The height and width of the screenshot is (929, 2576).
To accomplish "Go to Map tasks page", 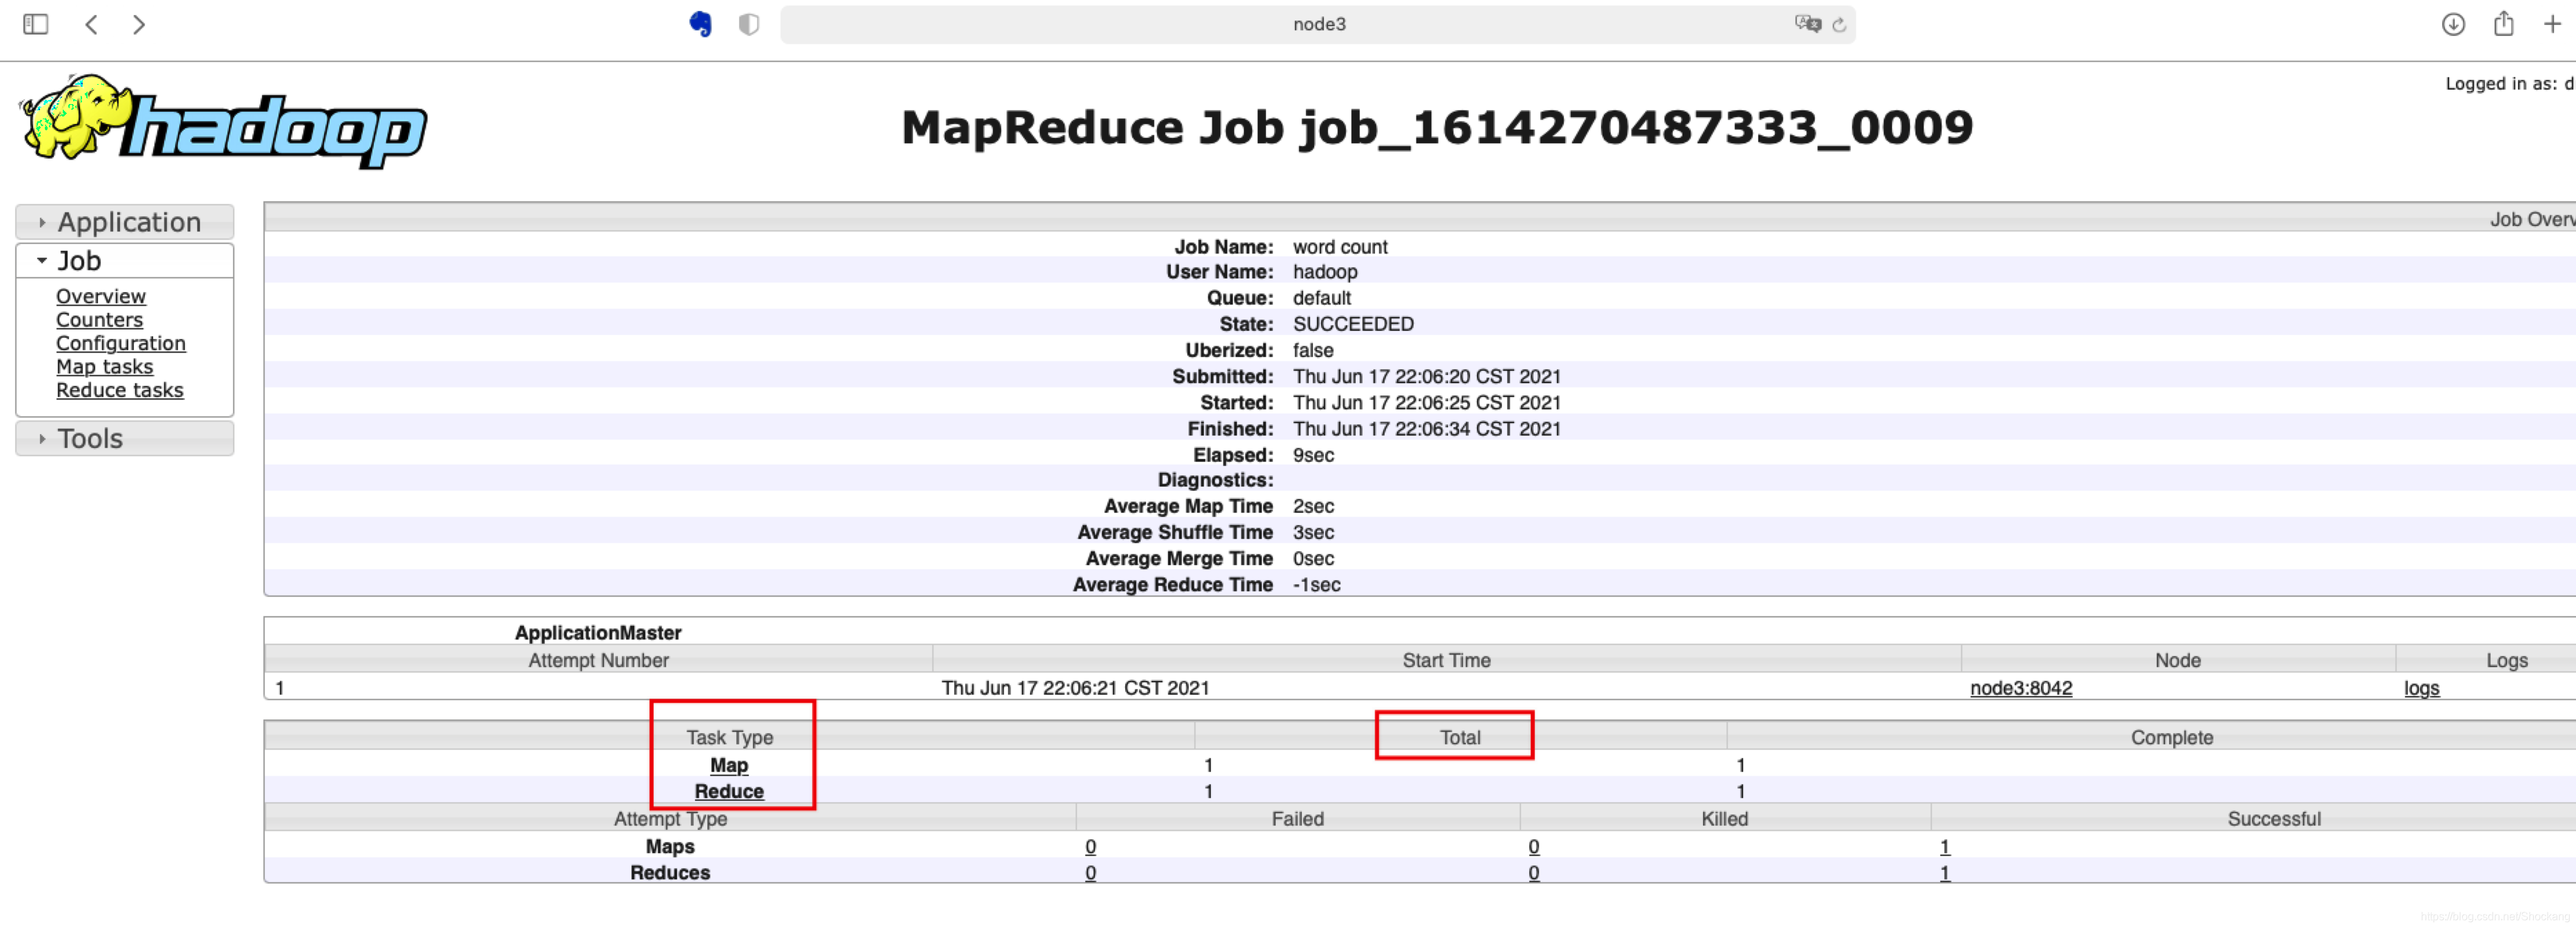I will (x=104, y=367).
